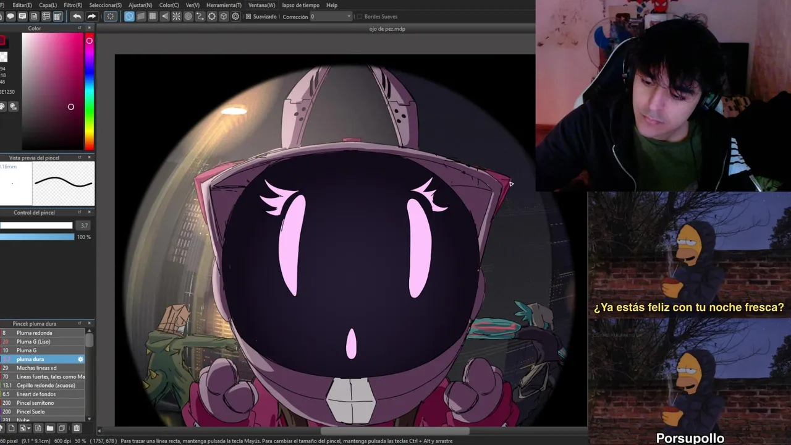Viewport: 791px width, 445px height.
Task: Undock the Control del pincel panel
Action: [x=80, y=213]
